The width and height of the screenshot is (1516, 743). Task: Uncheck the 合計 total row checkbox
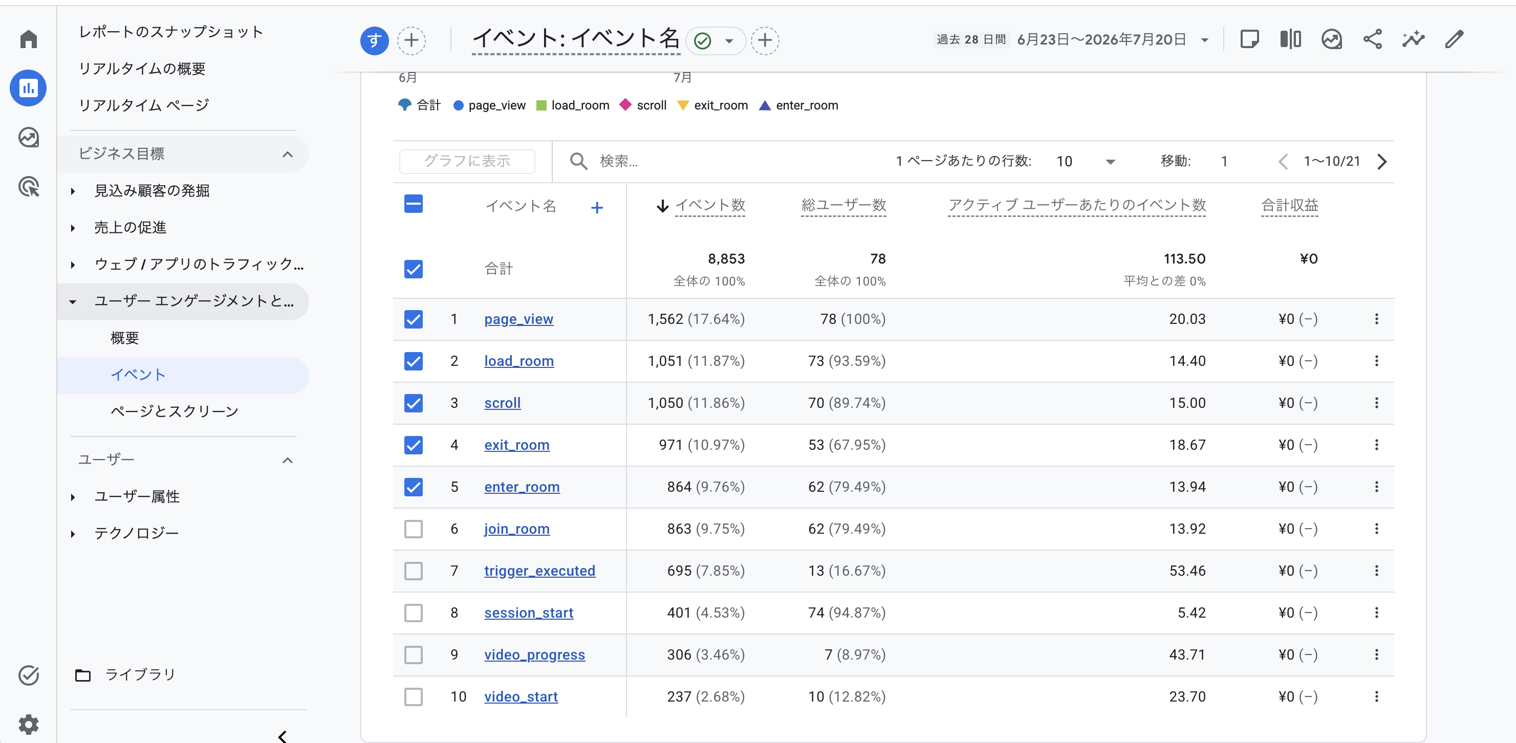click(413, 269)
